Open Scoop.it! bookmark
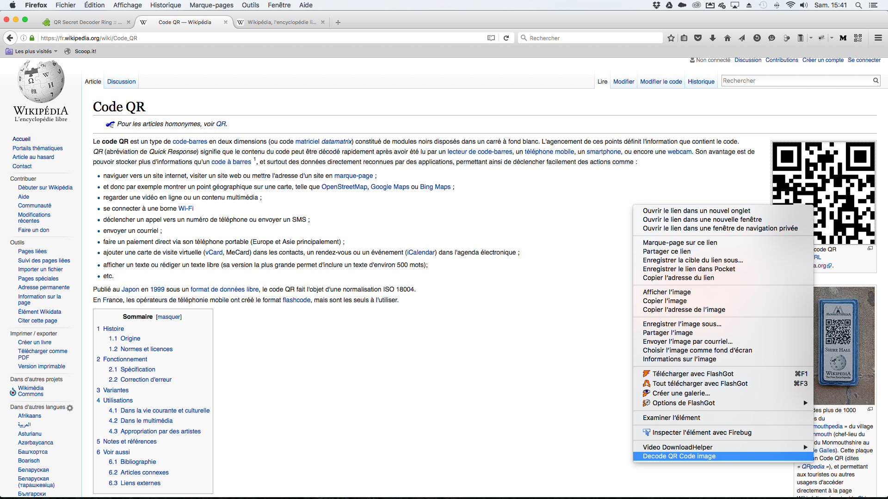This screenshot has width=888, height=499. coord(80,51)
